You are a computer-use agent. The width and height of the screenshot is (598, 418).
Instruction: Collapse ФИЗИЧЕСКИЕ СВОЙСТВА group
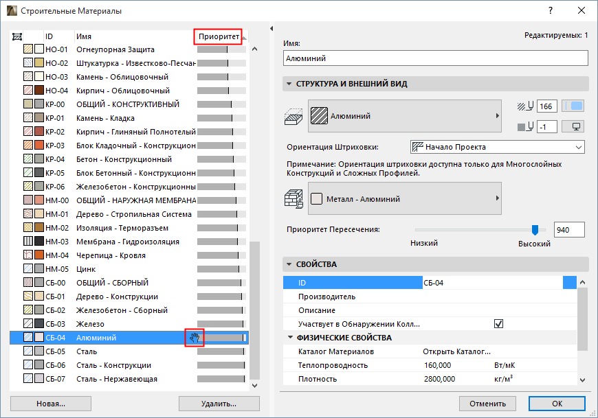(x=290, y=337)
